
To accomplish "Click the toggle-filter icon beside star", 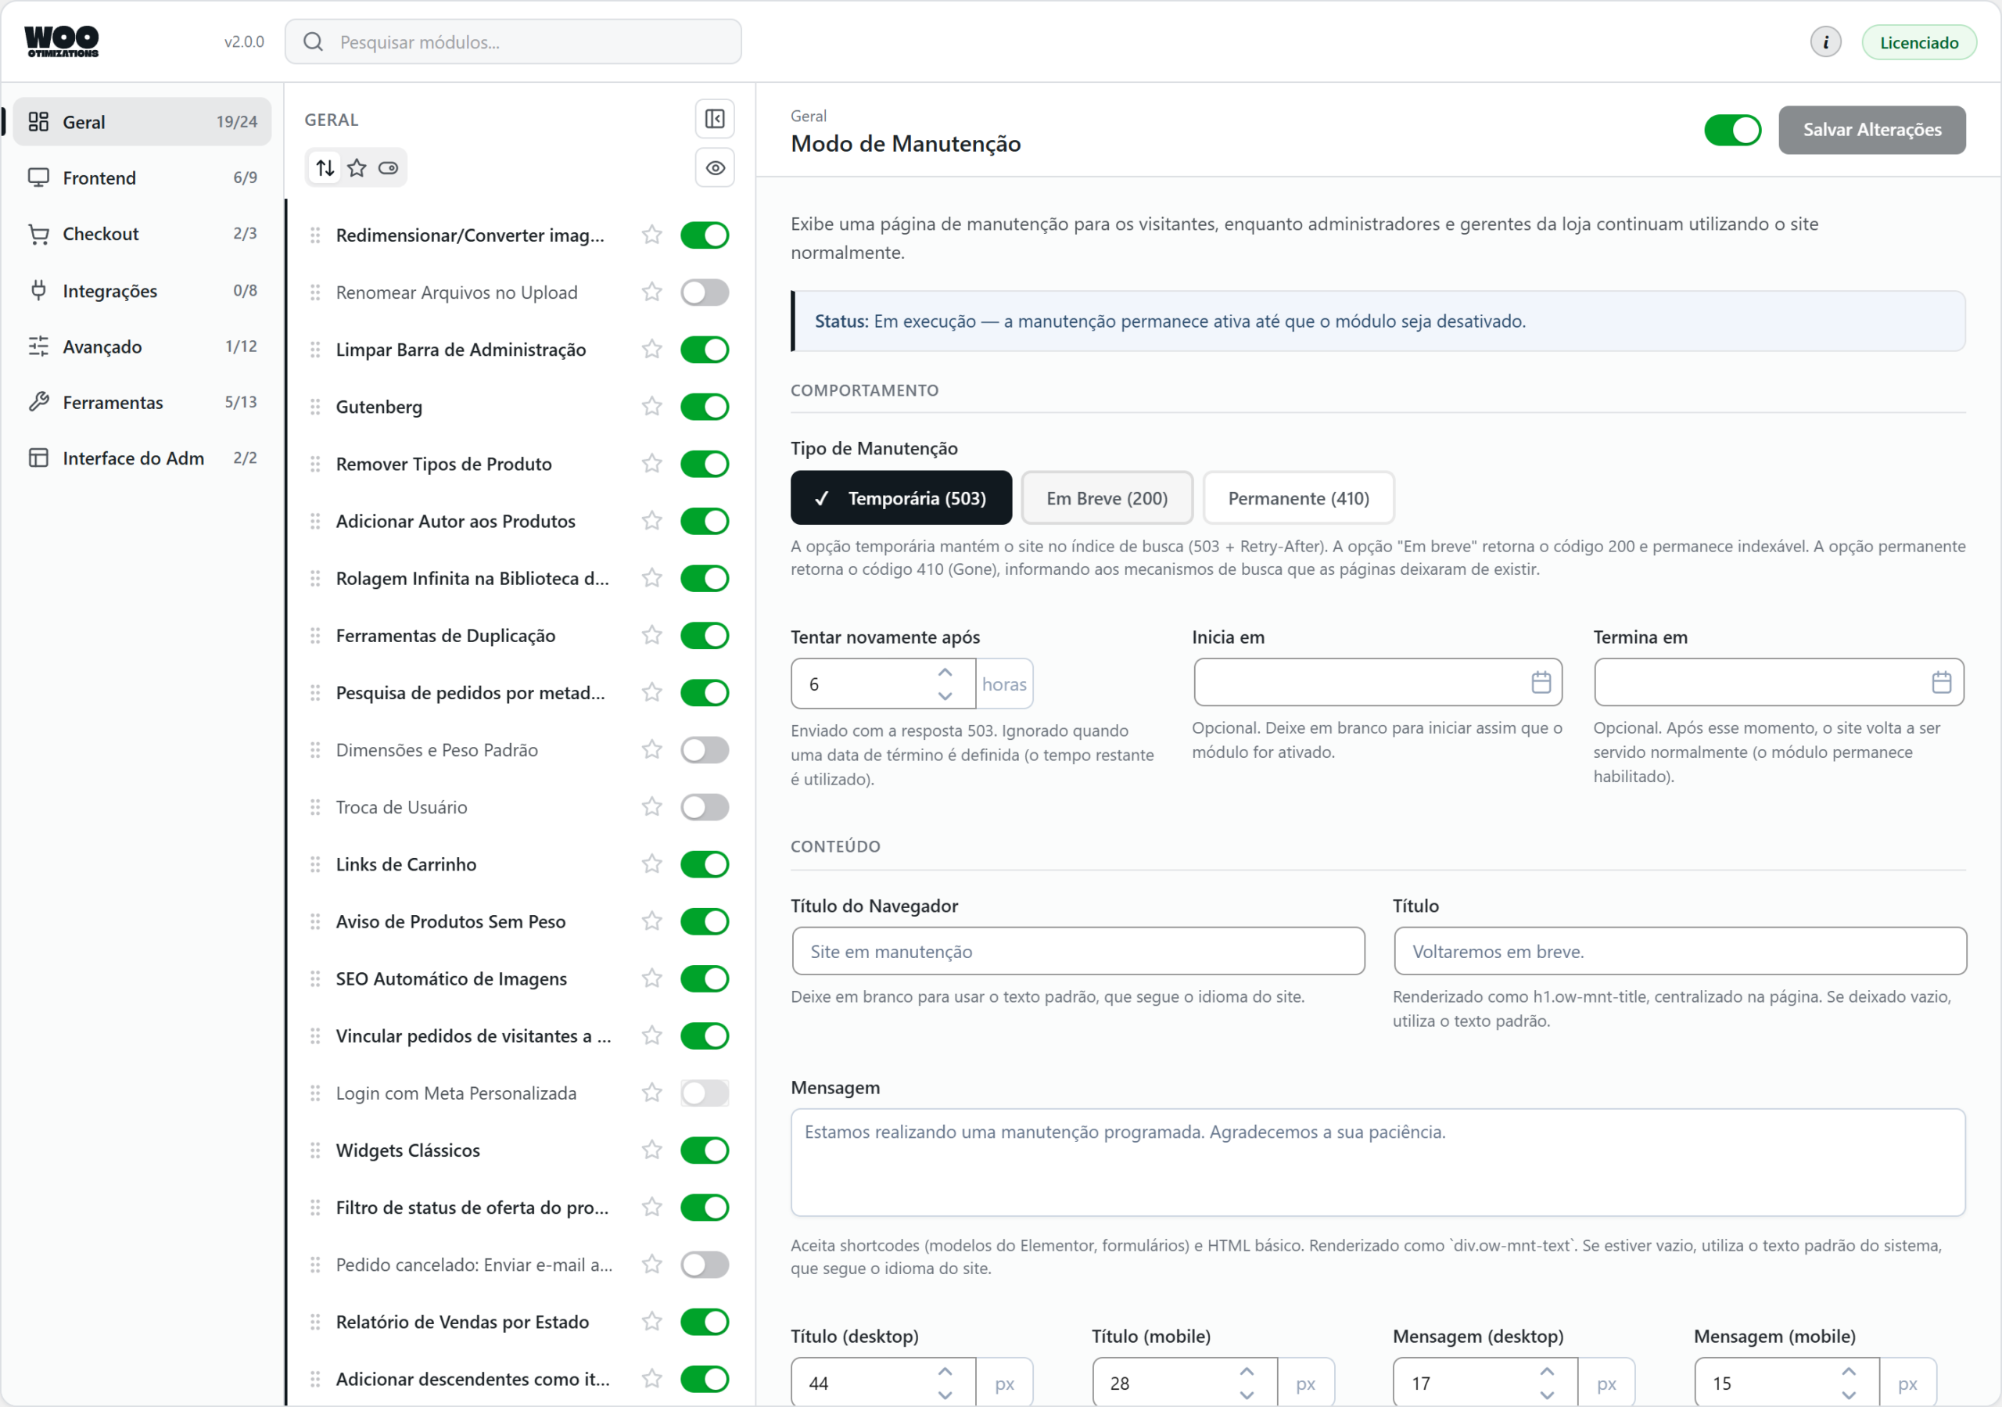I will [x=388, y=167].
